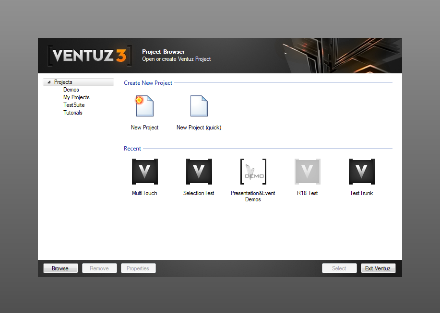Viewport: 440px width, 313px height.
Task: Select the SelectionTest project icon
Action: [x=199, y=172]
